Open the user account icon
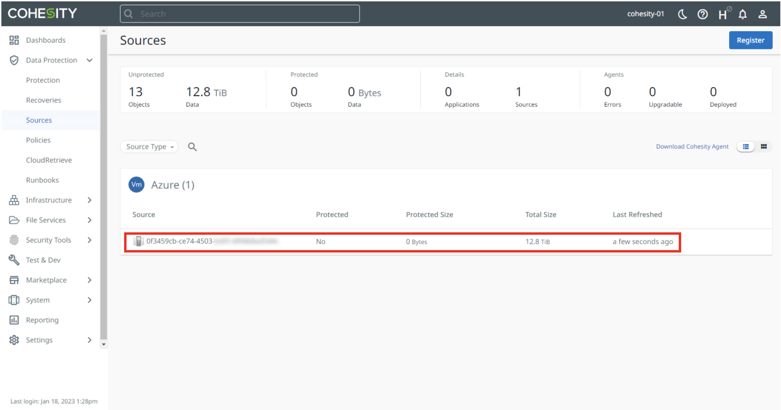The image size is (781, 410). point(763,14)
